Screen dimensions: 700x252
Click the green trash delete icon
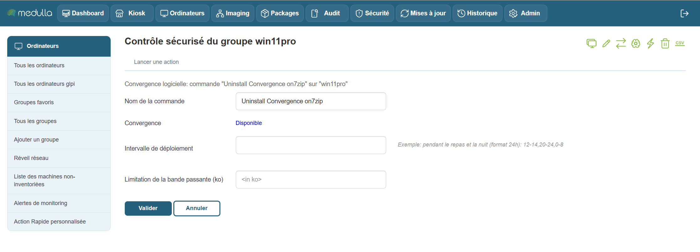point(665,44)
